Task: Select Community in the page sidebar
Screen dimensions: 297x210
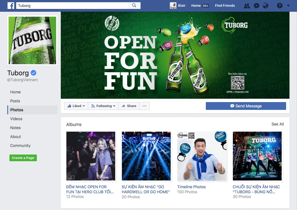Action: [x=20, y=145]
